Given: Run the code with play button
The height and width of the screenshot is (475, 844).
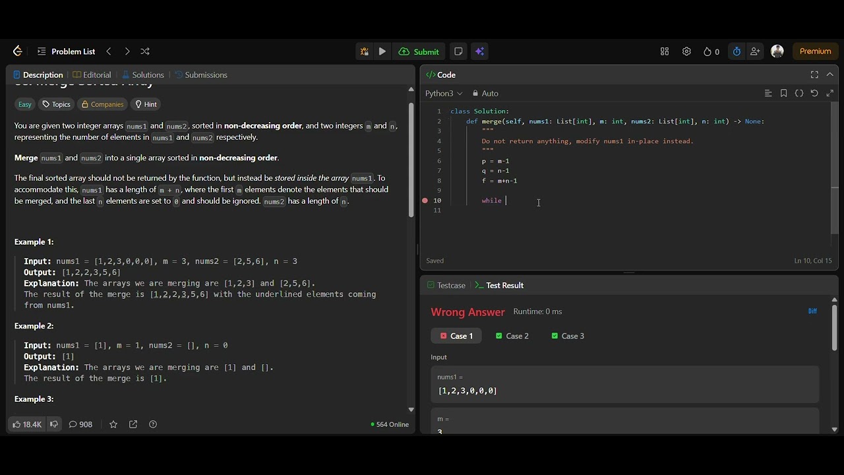Looking at the screenshot, I should tap(382, 51).
